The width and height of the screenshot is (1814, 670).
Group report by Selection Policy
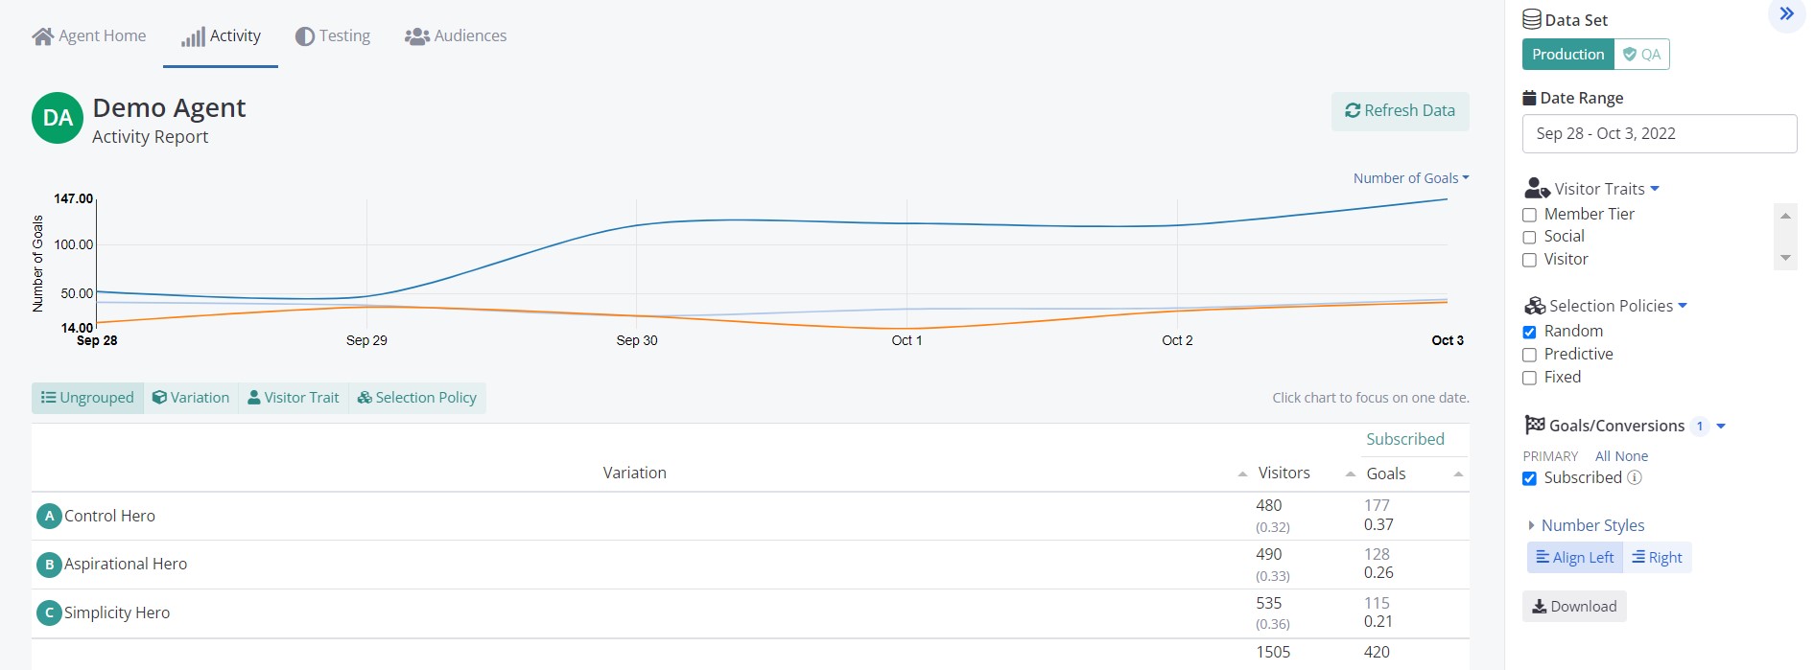click(x=417, y=398)
